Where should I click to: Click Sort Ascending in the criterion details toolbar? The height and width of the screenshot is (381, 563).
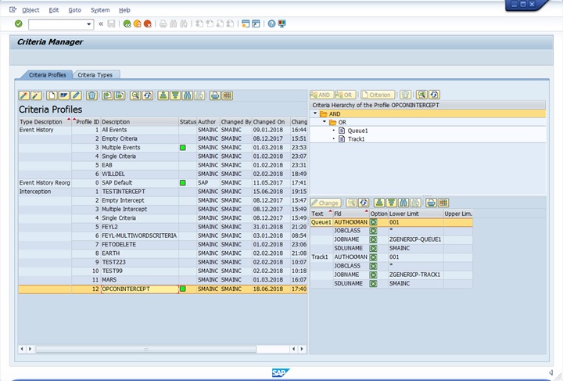tap(379, 203)
